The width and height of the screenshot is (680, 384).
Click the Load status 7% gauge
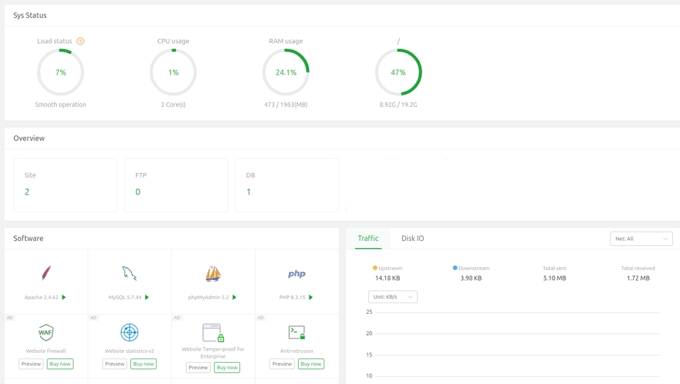coord(60,72)
